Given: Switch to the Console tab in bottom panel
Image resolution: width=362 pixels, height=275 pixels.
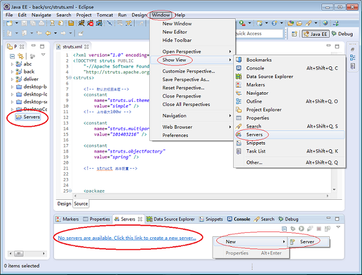Looking at the screenshot, I should click(x=239, y=219).
